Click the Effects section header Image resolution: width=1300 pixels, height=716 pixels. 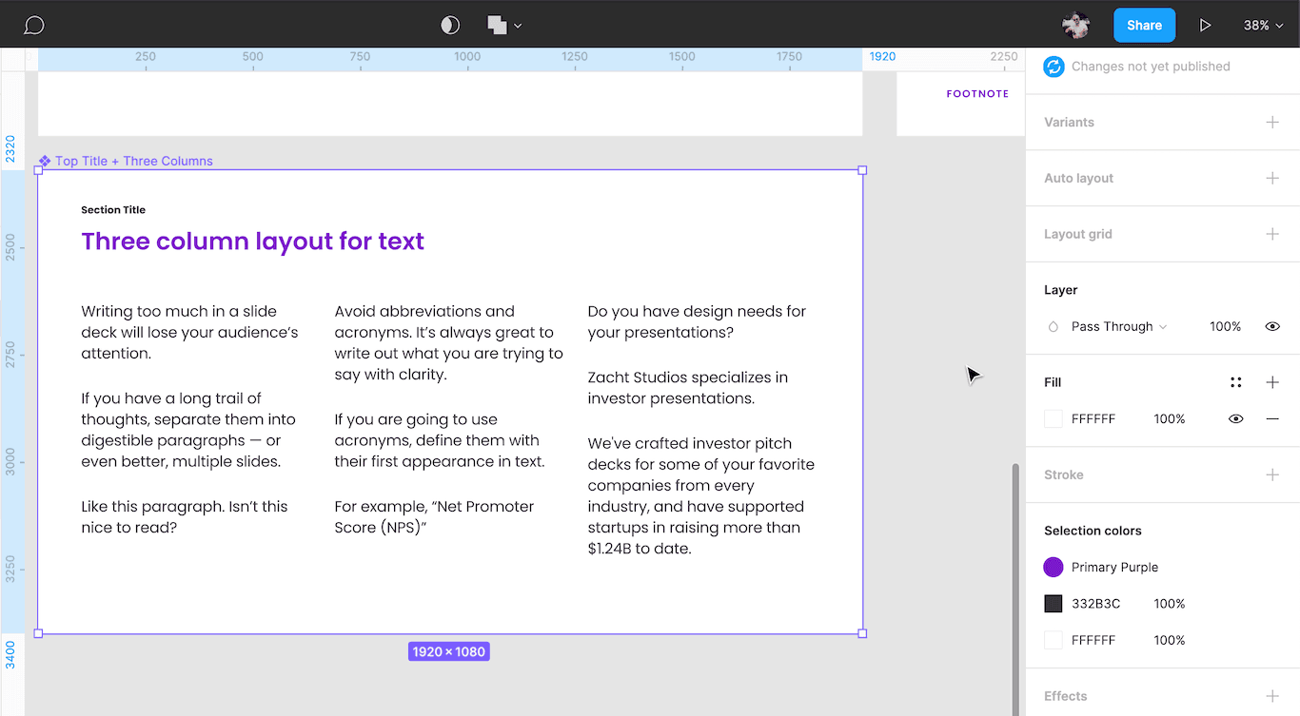point(1065,696)
